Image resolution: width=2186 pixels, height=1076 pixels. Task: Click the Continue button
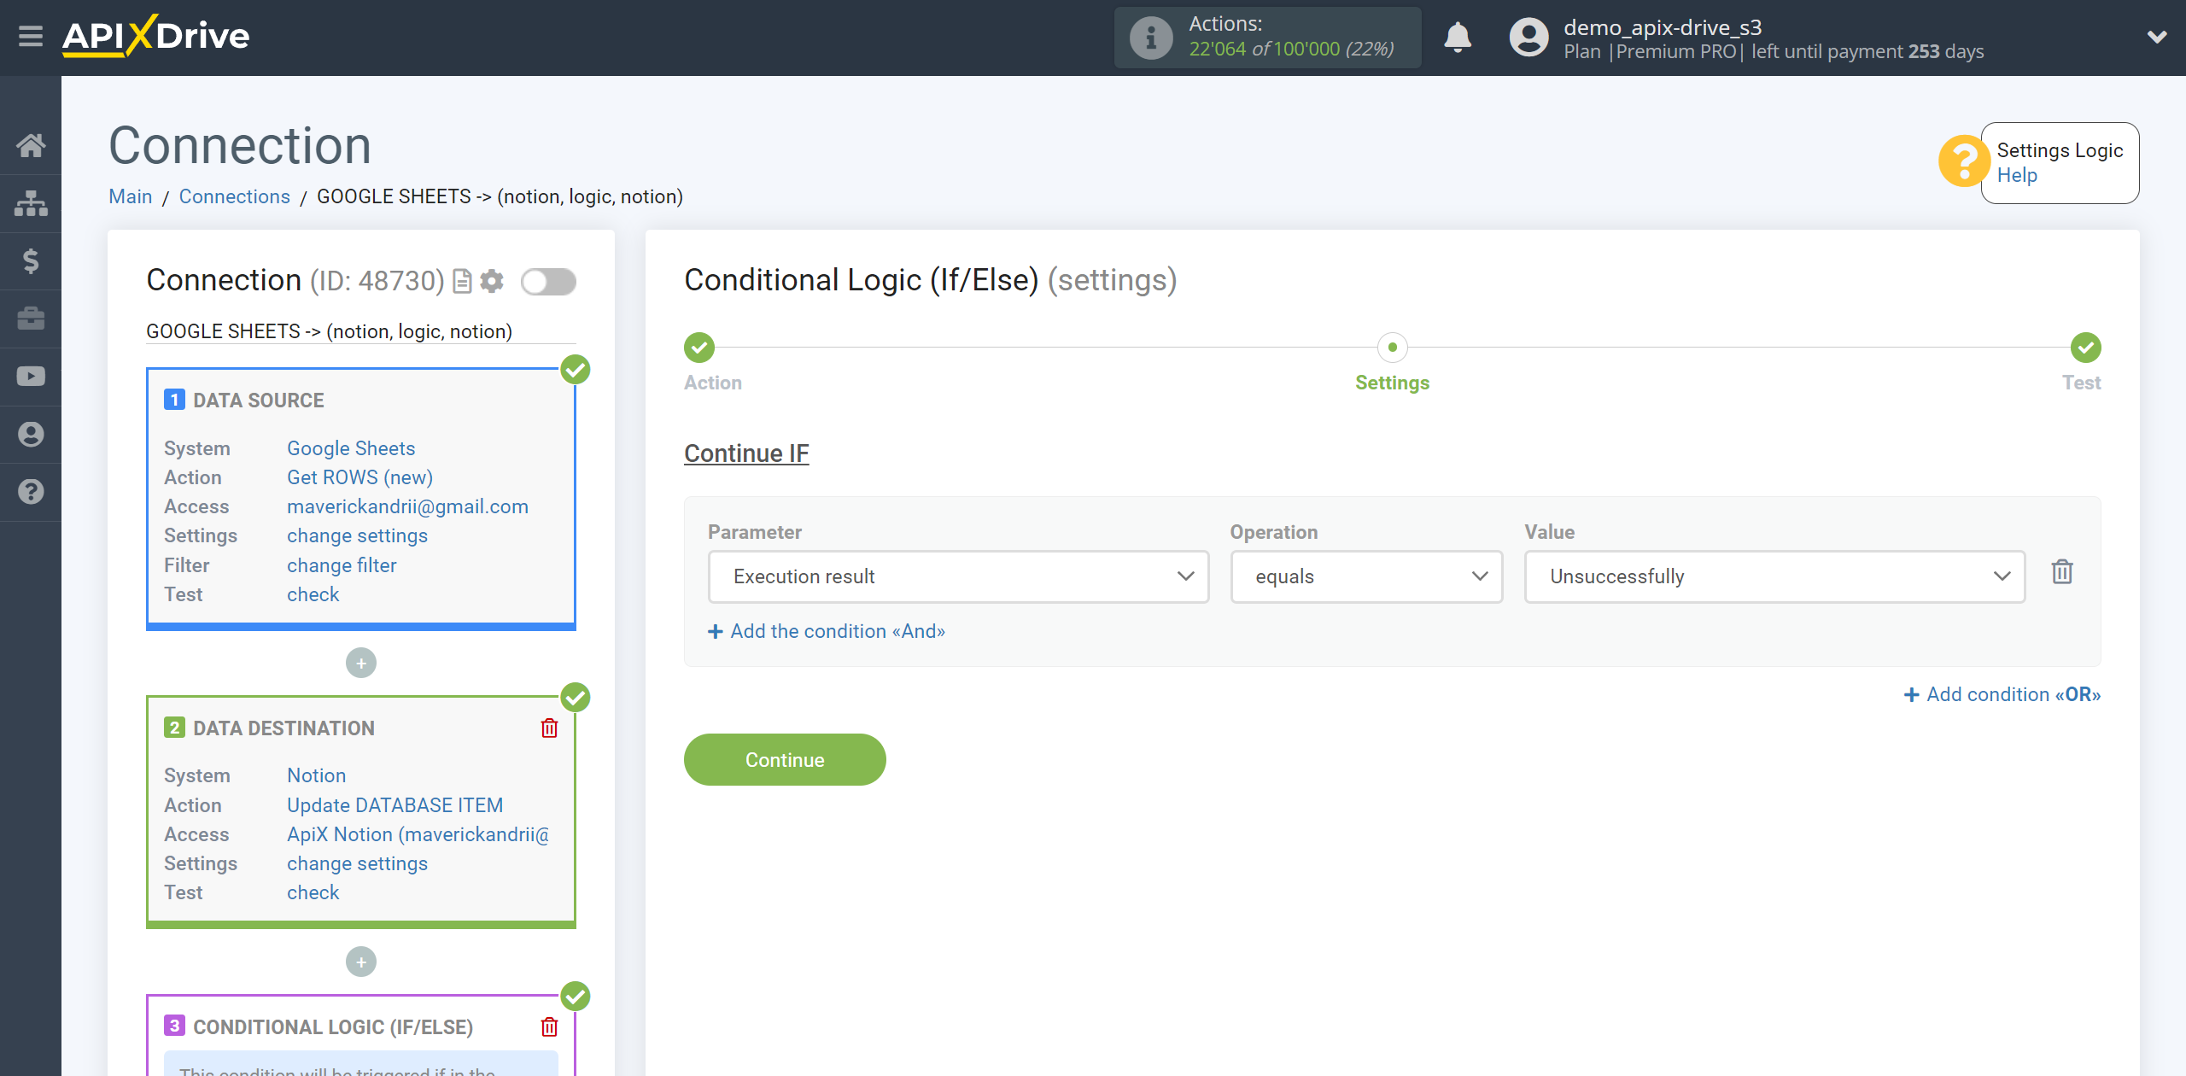(785, 760)
